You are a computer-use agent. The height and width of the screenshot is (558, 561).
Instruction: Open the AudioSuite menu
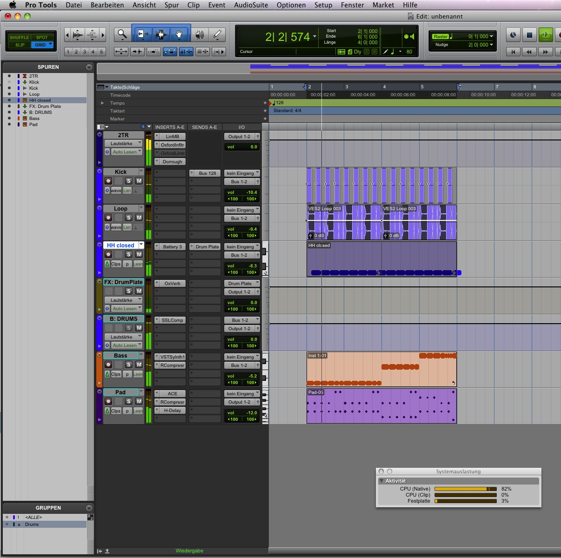coord(251,5)
